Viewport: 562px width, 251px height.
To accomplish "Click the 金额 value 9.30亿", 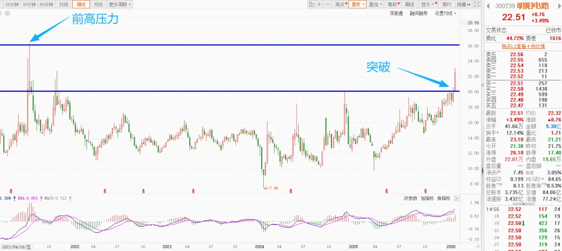I will (x=553, y=126).
